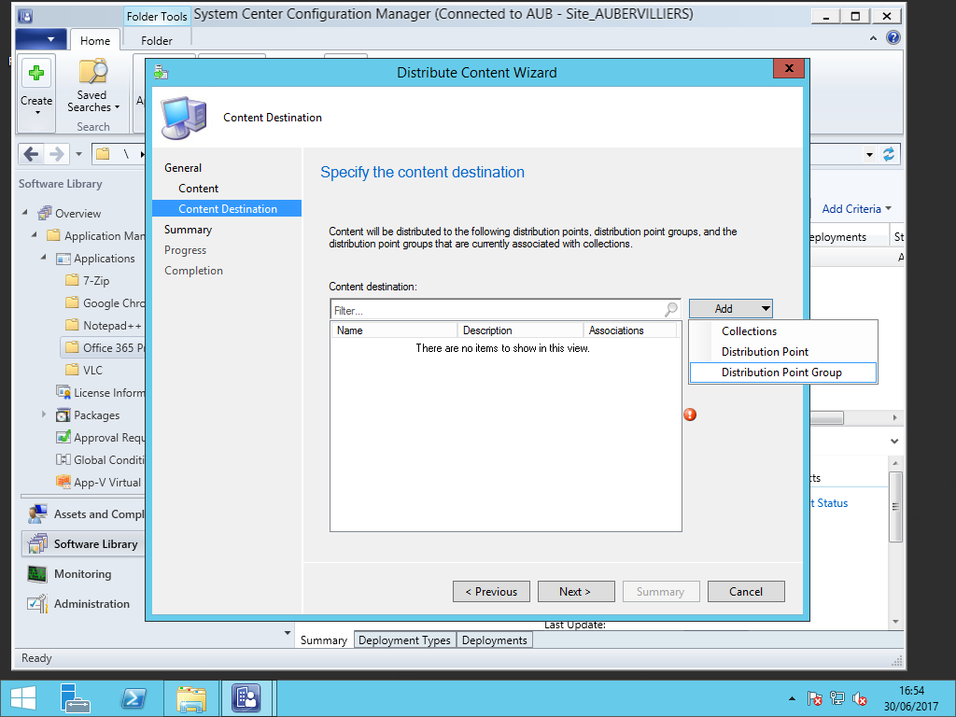Open the Deployments bottom tab
The height and width of the screenshot is (717, 956).
click(495, 640)
